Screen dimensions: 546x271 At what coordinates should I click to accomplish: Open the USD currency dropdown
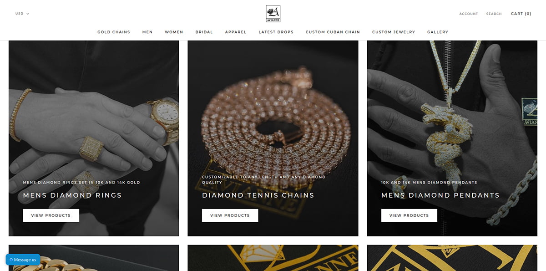coord(22,14)
